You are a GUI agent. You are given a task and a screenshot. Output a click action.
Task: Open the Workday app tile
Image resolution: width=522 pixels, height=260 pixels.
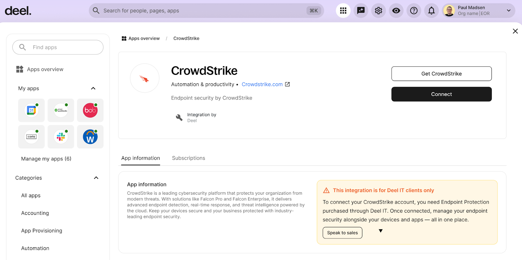coord(90,137)
